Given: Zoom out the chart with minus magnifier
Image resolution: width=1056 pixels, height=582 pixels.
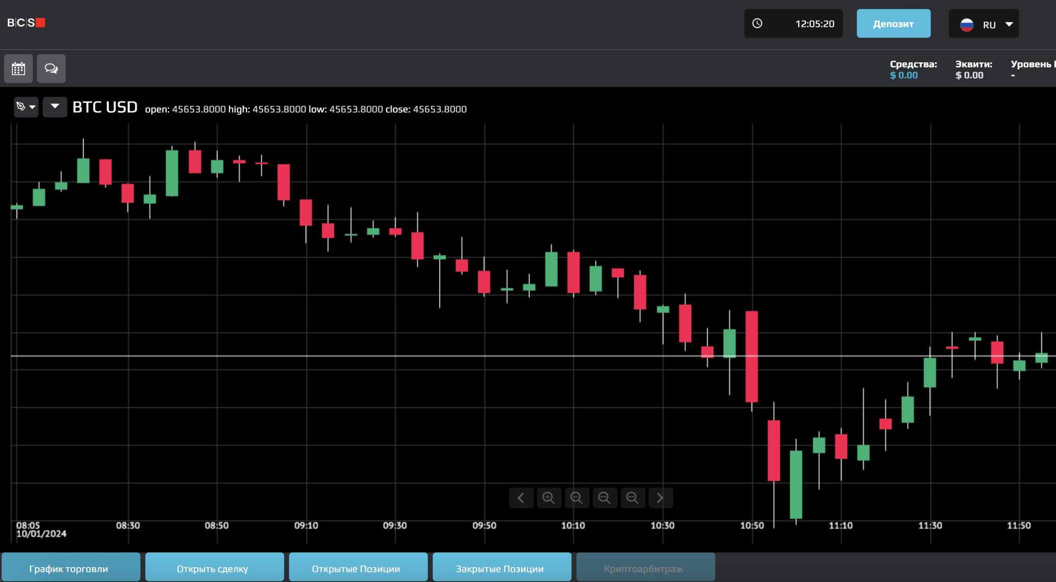Looking at the screenshot, I should click(x=577, y=498).
